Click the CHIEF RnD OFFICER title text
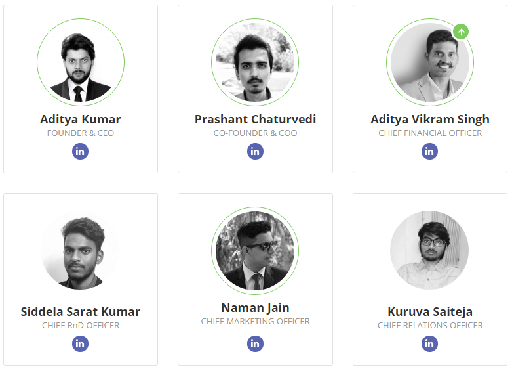 point(81,326)
